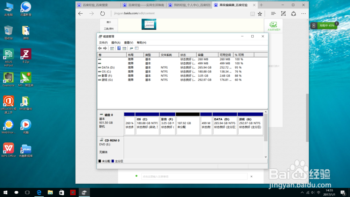350x197 pixels.
Task: Open the 文件(F) menu
Action: pos(103,43)
